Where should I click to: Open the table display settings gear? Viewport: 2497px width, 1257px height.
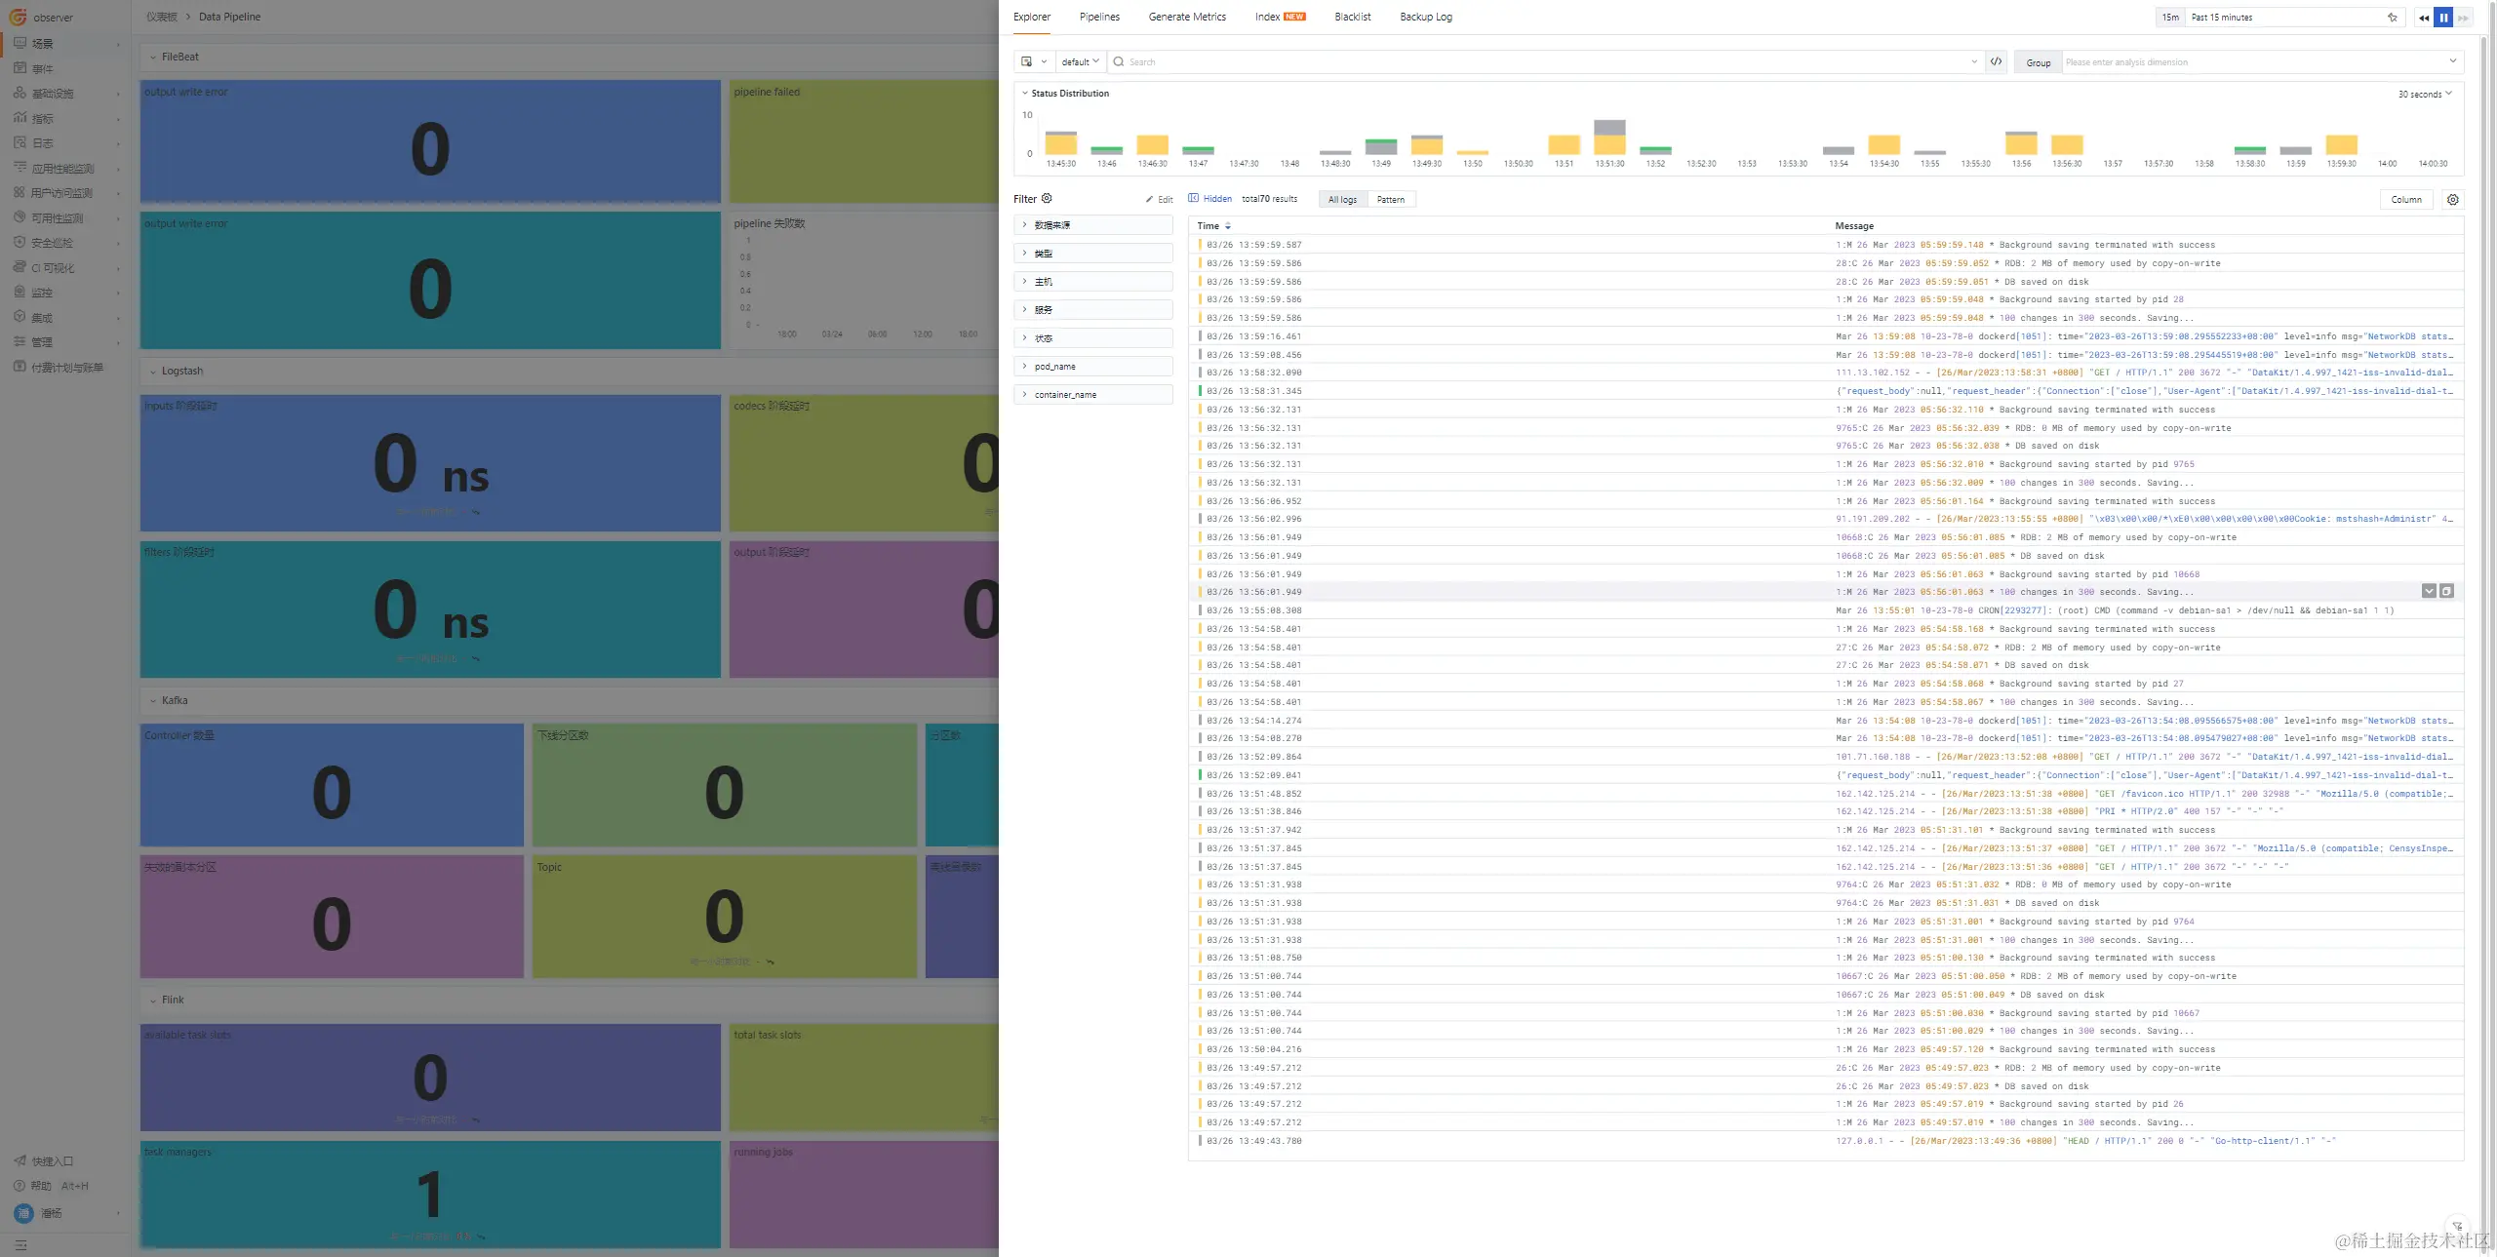click(x=2452, y=199)
